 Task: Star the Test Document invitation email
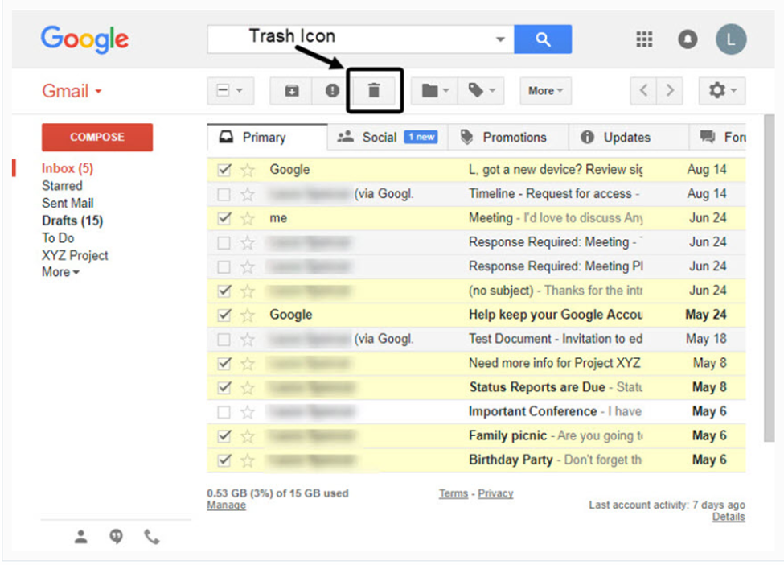[x=248, y=340]
